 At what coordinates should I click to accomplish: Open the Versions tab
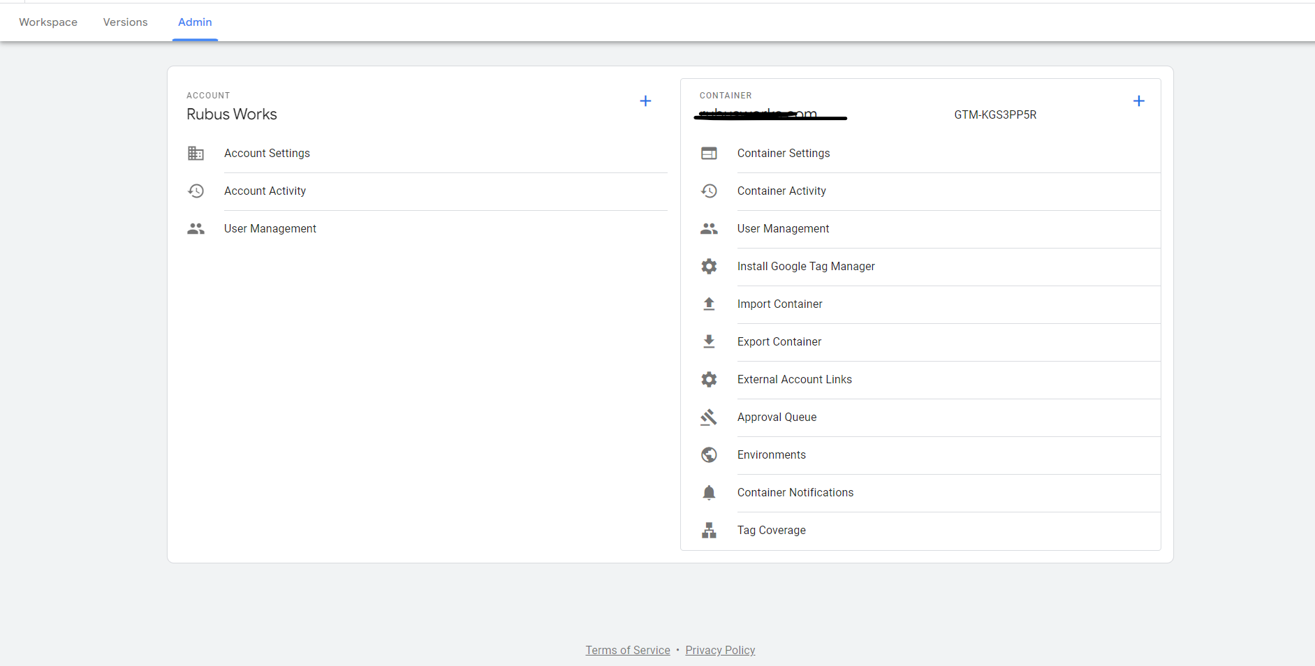pyautogui.click(x=125, y=22)
